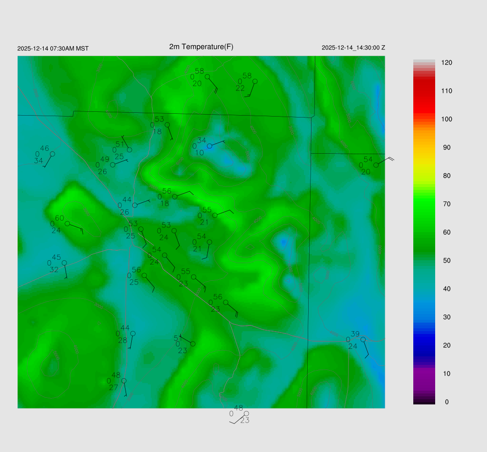Select the station marker showing temperature 60
The width and height of the screenshot is (487, 452).
tap(68, 224)
